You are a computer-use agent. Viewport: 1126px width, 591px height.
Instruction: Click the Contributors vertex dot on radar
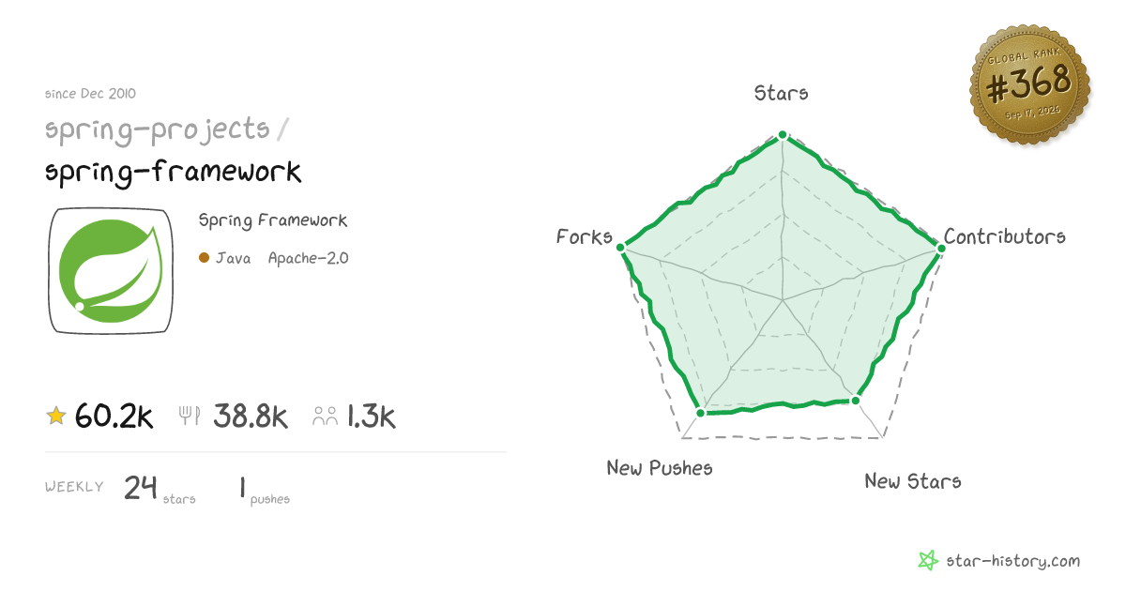coord(940,247)
